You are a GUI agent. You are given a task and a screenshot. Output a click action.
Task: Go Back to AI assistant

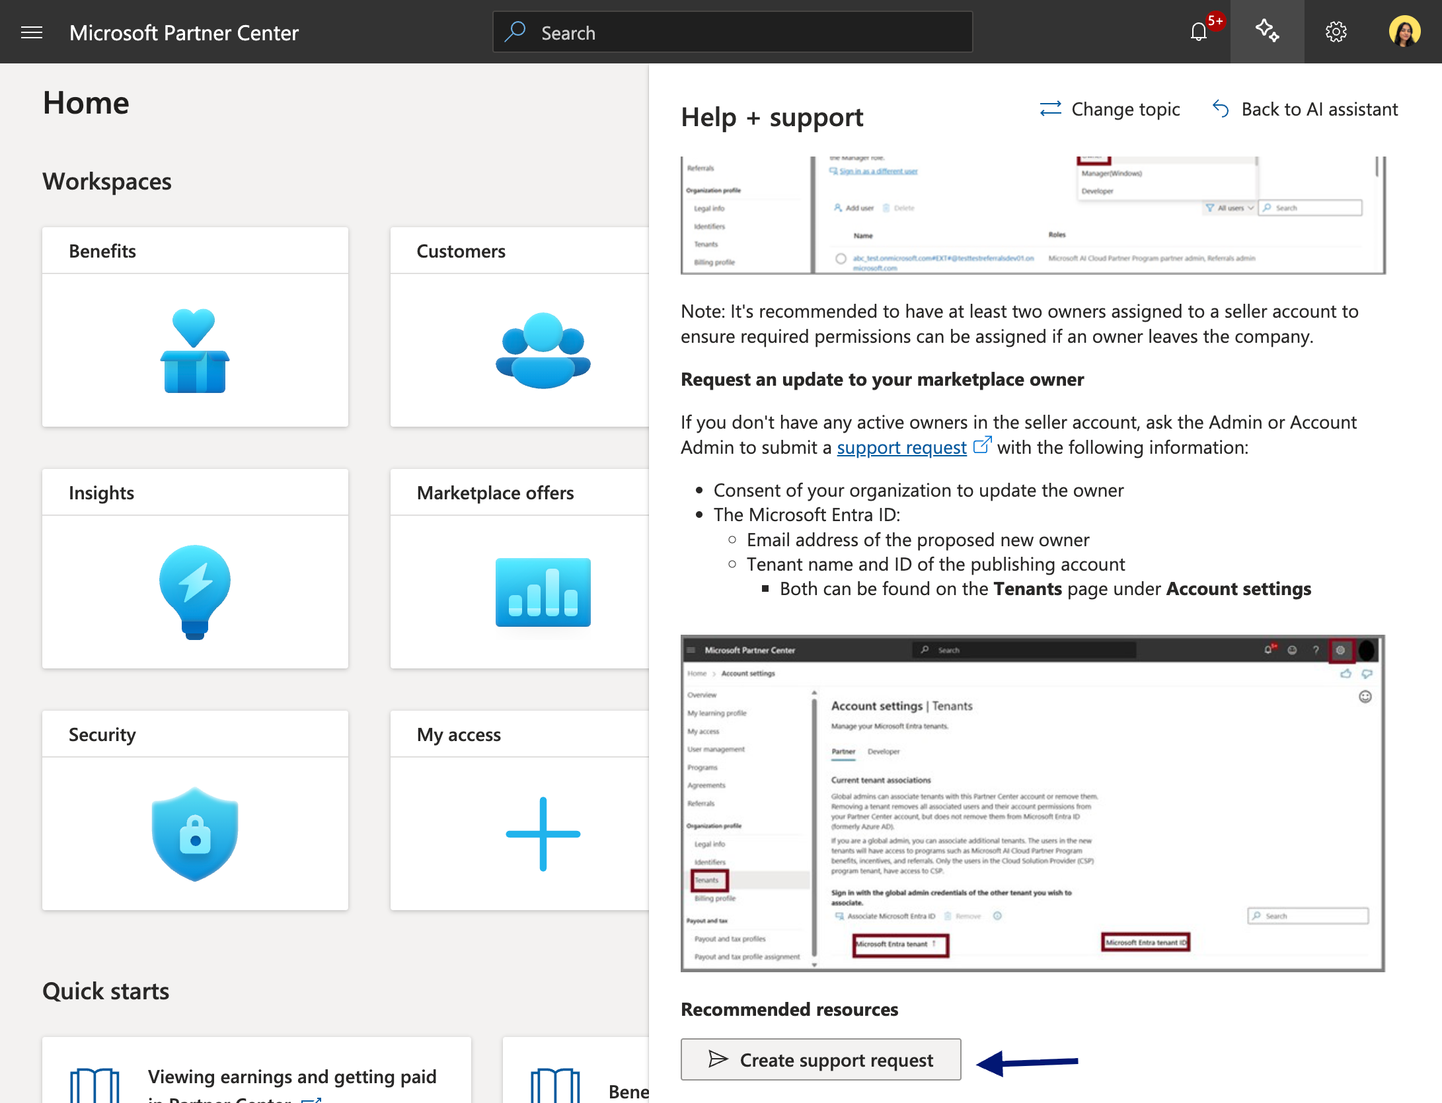1305,109
